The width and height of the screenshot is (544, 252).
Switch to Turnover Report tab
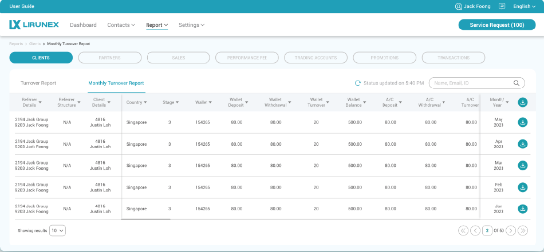coord(38,83)
